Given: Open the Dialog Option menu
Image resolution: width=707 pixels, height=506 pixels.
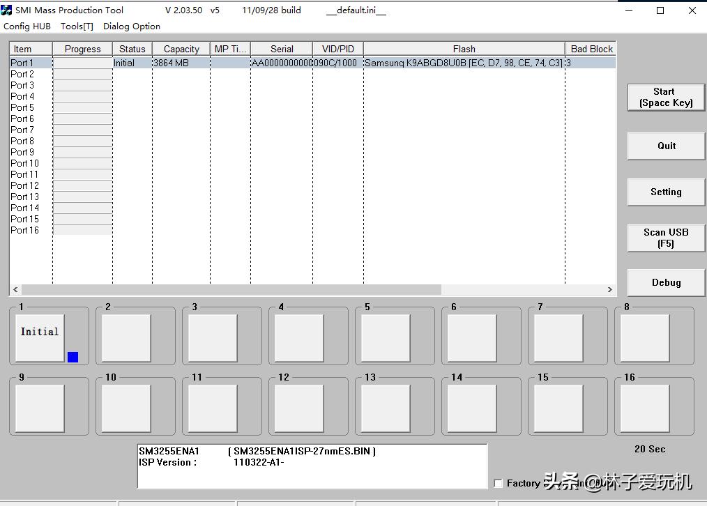Looking at the screenshot, I should (x=132, y=26).
